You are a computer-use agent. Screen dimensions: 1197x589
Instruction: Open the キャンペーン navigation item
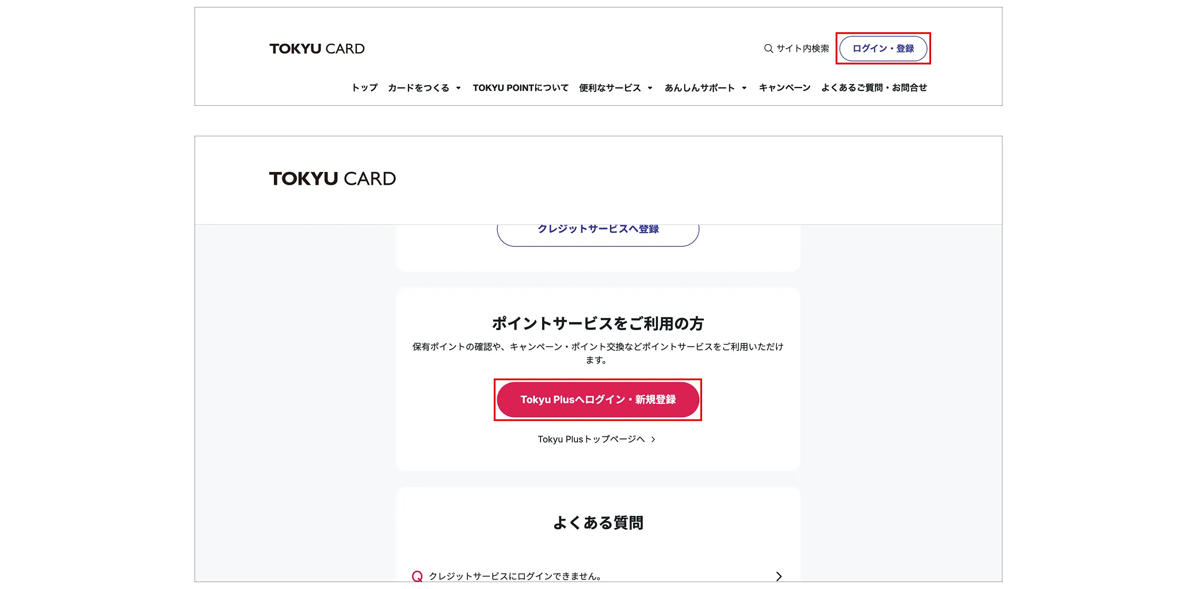[x=783, y=87]
